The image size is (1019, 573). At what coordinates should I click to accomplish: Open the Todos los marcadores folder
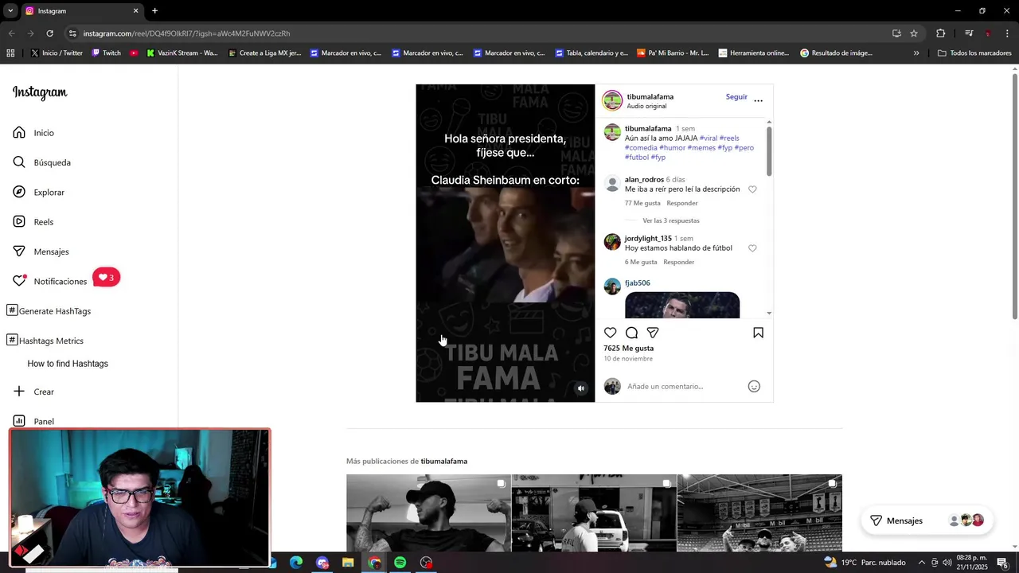(974, 53)
